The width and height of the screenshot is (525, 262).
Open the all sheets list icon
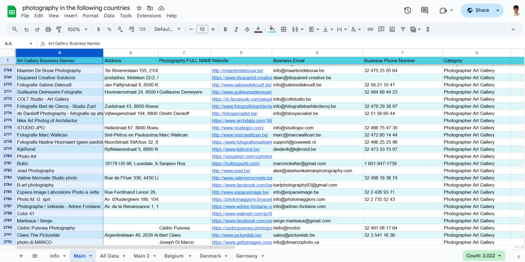(35, 256)
